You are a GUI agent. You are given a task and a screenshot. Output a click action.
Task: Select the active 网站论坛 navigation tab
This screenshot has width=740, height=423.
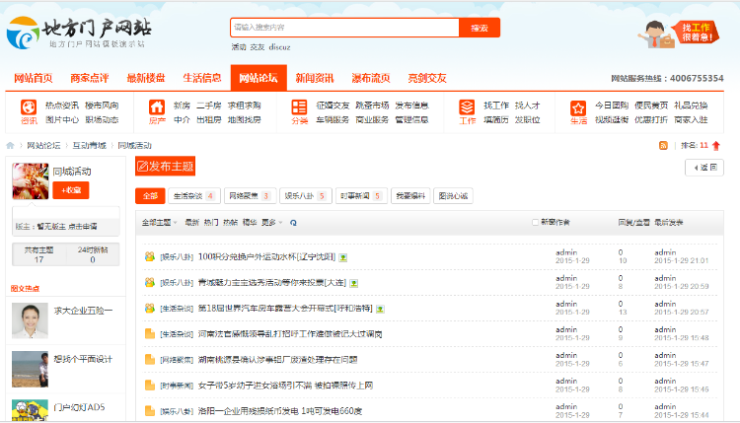259,78
